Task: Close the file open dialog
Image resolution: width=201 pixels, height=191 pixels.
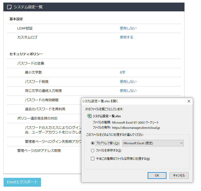Action: coord(189,101)
